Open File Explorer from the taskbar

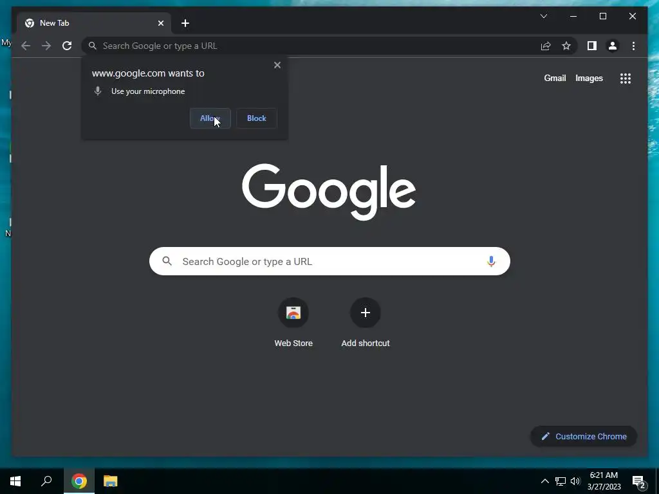pos(110,481)
